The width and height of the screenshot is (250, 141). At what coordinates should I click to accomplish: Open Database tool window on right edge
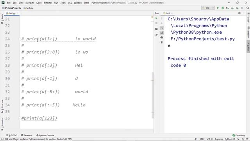(x=248, y=33)
